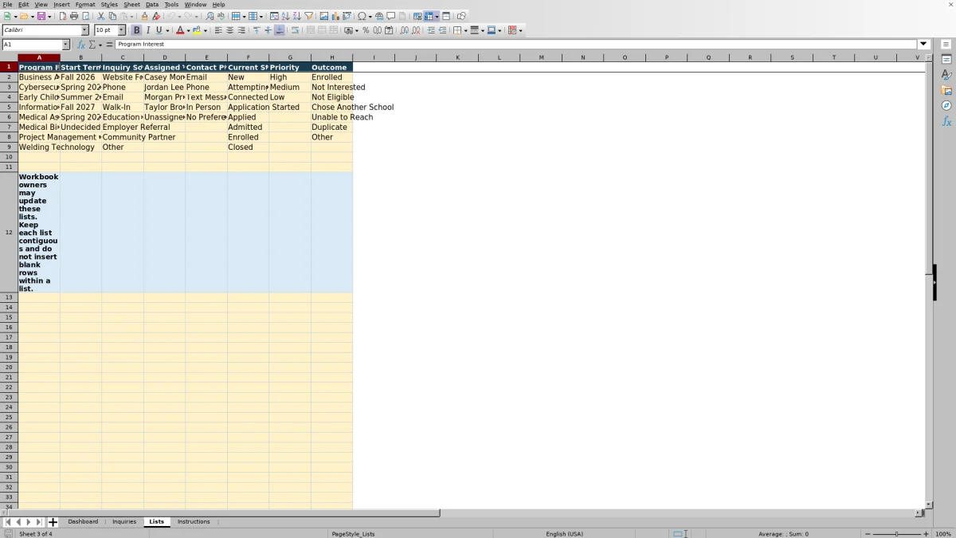The width and height of the screenshot is (956, 538).
Task: Select the Outcome header cell
Action: click(331, 67)
